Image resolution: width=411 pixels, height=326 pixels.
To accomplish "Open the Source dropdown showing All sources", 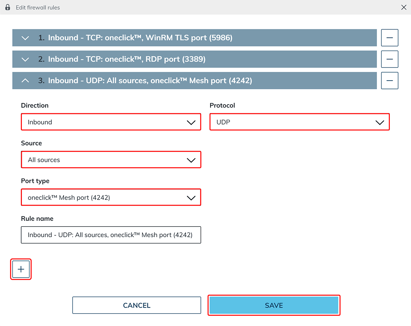I will pyautogui.click(x=111, y=160).
